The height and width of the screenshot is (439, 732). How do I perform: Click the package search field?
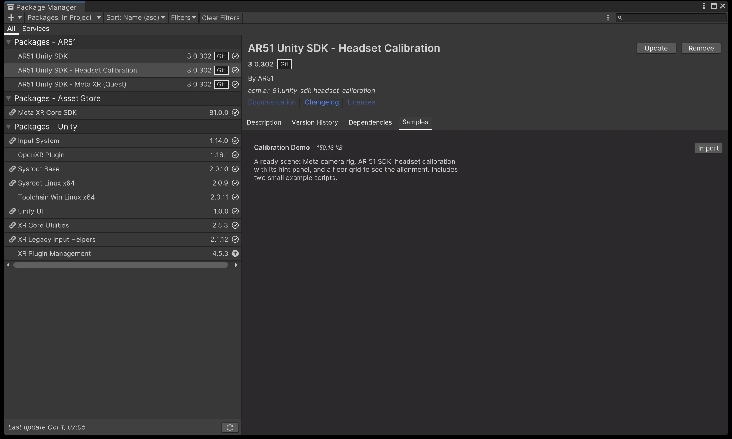pyautogui.click(x=671, y=17)
